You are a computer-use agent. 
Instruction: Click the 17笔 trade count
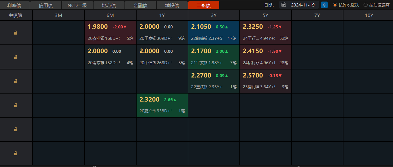click(x=232, y=39)
